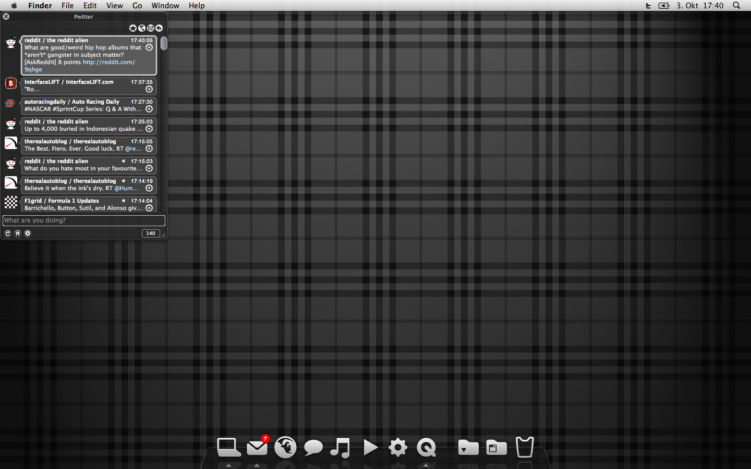
Task: Open the chat speech bubble app in Dock
Action: pyautogui.click(x=313, y=448)
